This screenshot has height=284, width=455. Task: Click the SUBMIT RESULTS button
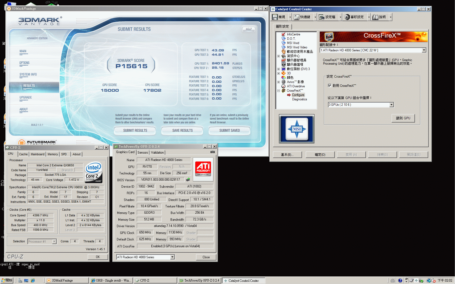coord(135,131)
